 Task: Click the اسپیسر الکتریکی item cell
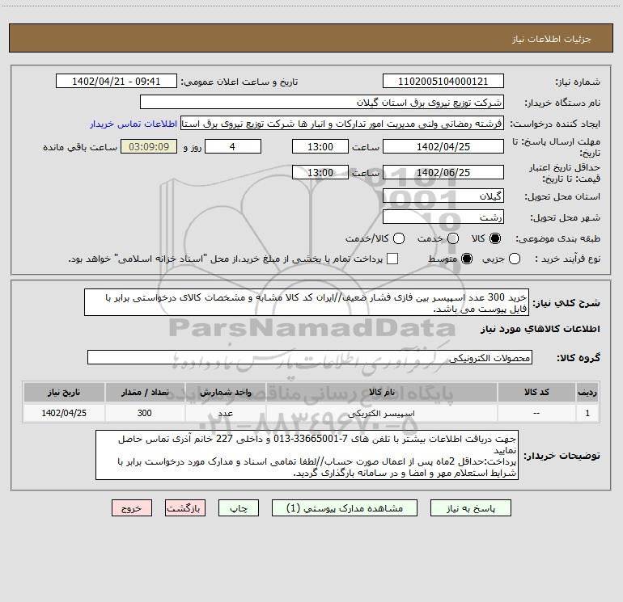[382, 413]
